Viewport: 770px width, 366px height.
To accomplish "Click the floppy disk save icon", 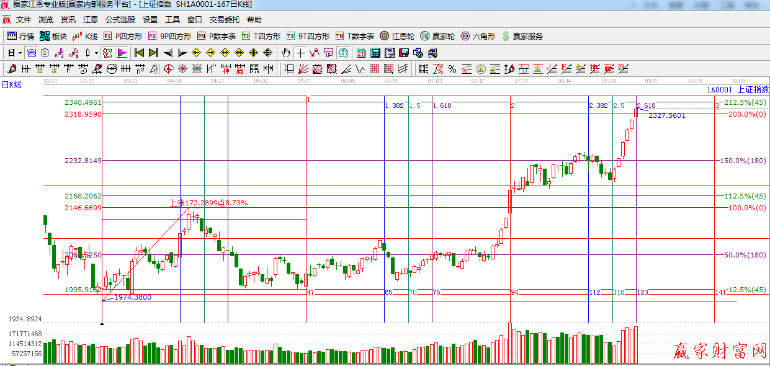I will tap(404, 53).
